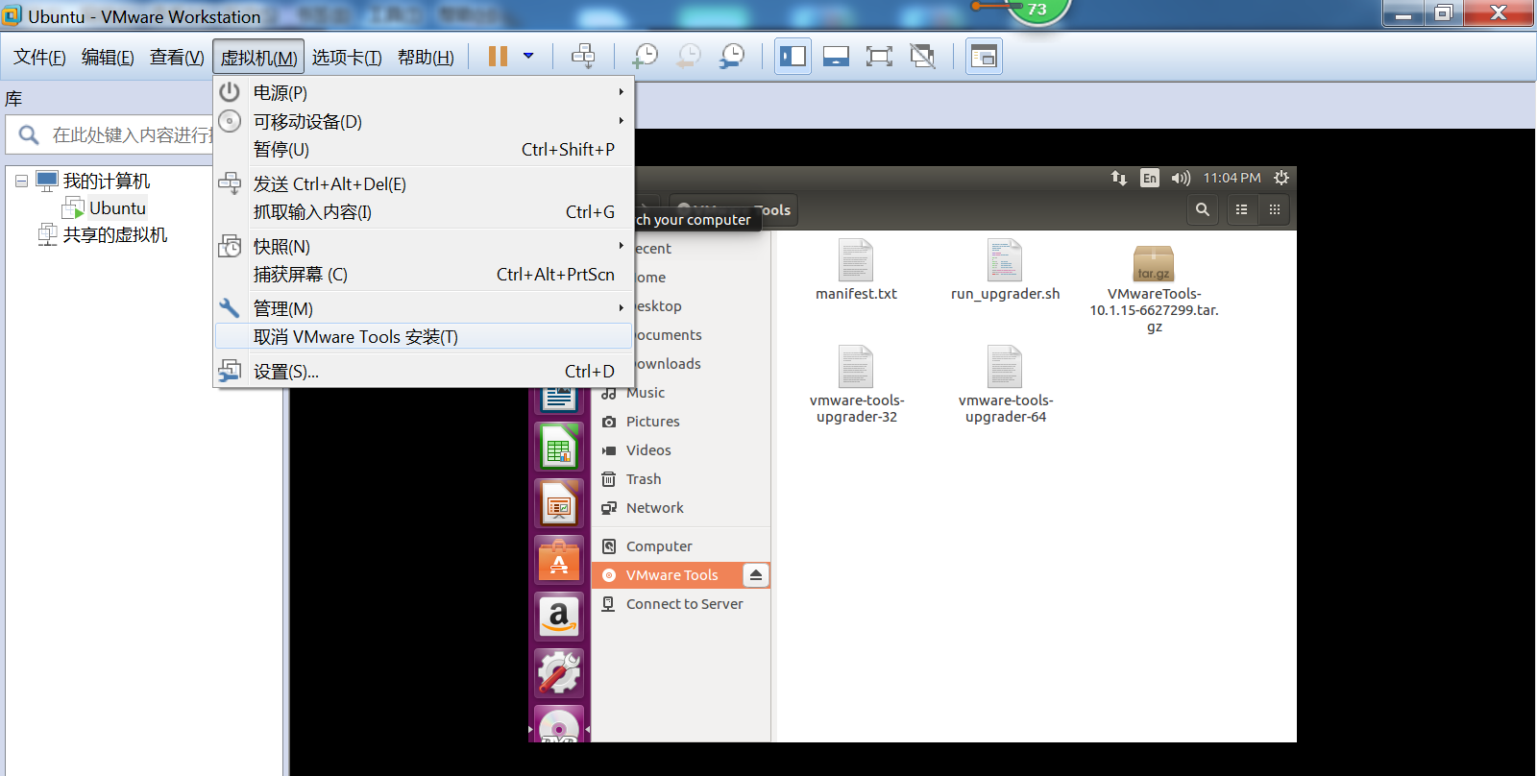Viewport: 1537px width, 776px height.
Task: Open Amazon from the Ubuntu dock
Action: pyautogui.click(x=559, y=615)
